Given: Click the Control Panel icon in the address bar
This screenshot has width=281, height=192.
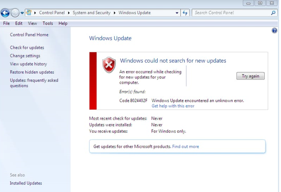Looking at the screenshot, I should coord(29,13).
